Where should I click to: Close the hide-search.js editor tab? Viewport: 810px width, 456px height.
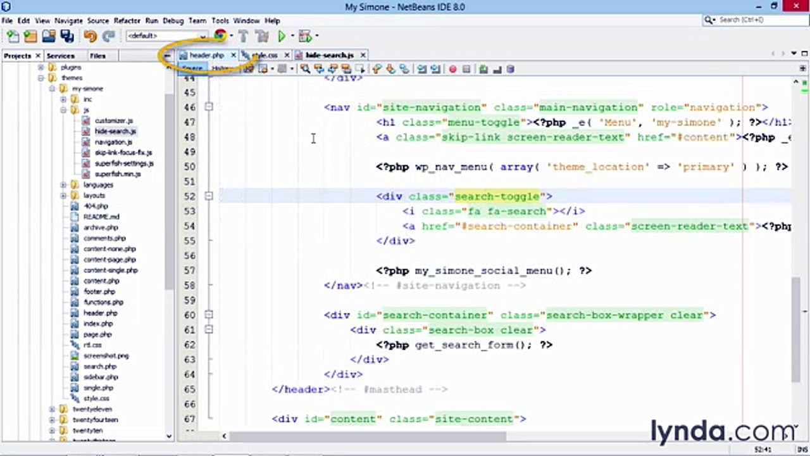363,55
